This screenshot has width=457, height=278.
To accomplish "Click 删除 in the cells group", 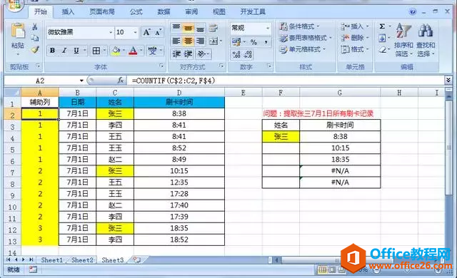I will pyautogui.click(x=355, y=38).
